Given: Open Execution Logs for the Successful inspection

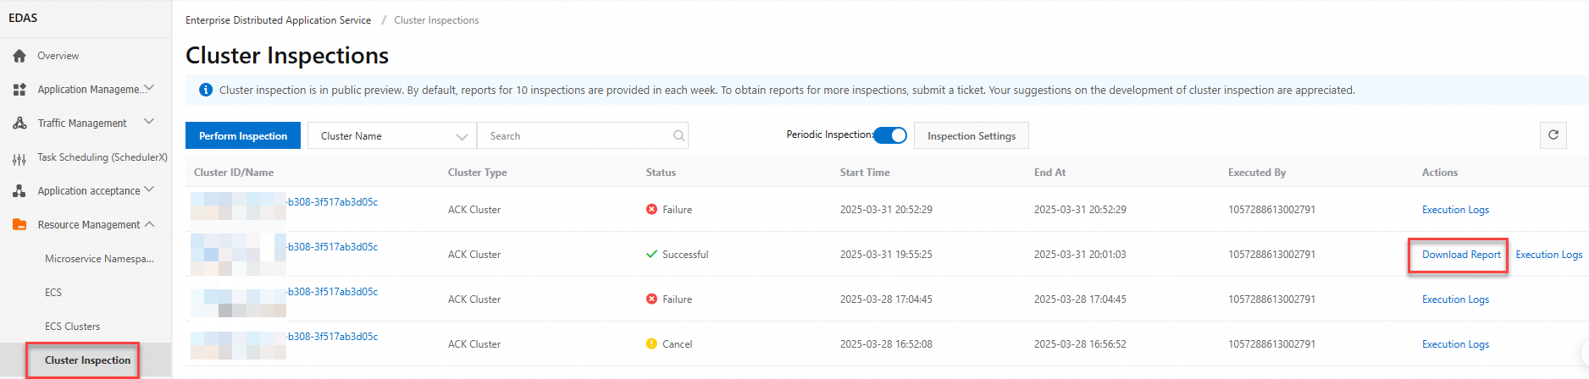Looking at the screenshot, I should pyautogui.click(x=1548, y=254).
